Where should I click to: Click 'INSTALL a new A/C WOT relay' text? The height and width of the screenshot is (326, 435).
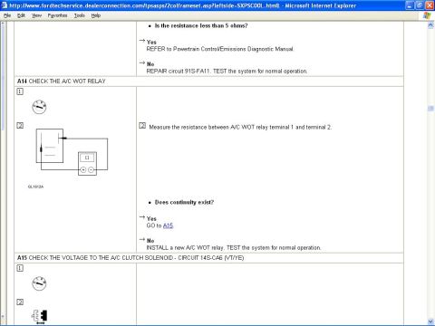pos(185,248)
